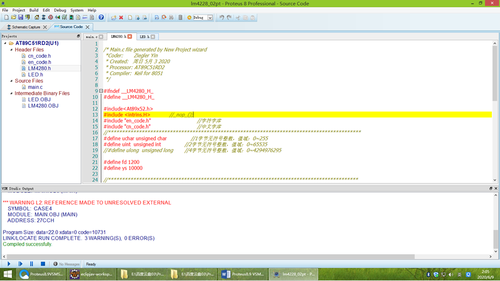Select LM4280.OBJ binary file
The height and width of the screenshot is (281, 500).
pos(43,106)
